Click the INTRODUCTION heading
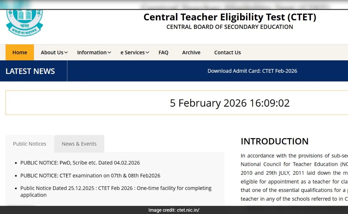The width and height of the screenshot is (348, 214). point(274,142)
